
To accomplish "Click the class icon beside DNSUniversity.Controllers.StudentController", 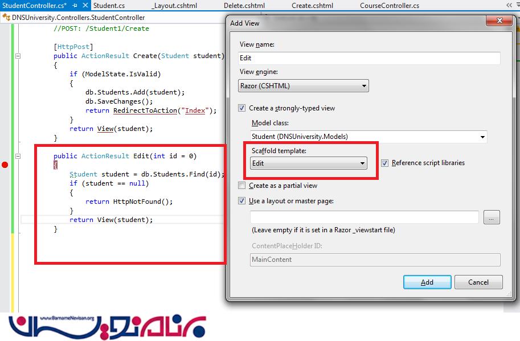I will tap(6, 18).
